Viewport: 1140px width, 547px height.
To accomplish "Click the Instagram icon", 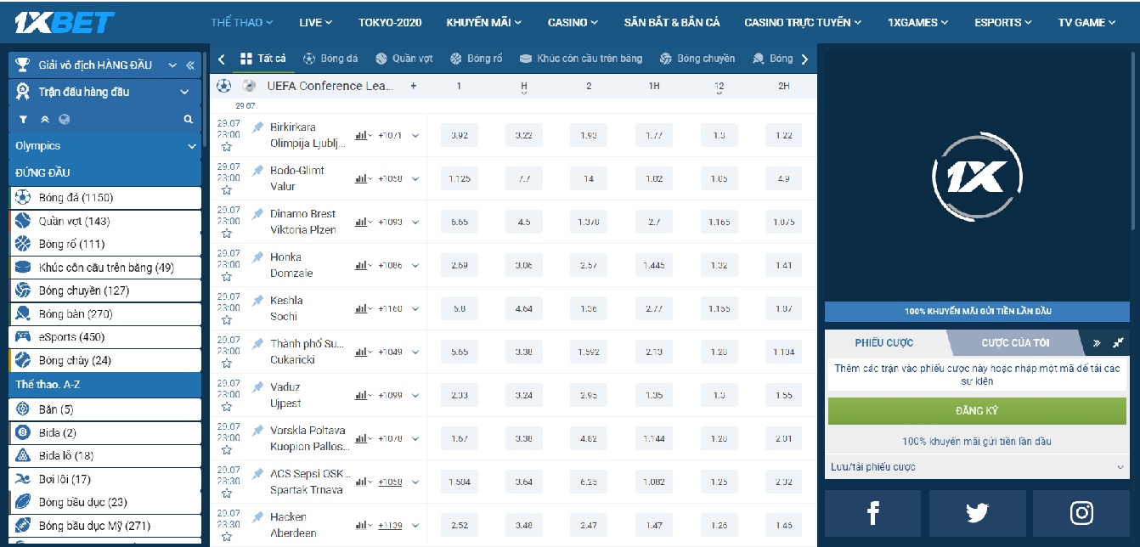I will point(1081,512).
